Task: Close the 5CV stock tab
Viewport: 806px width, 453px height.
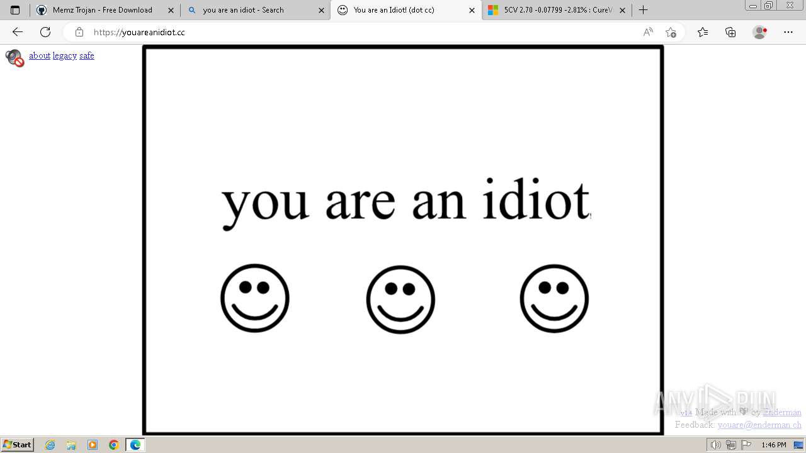Action: coord(622,10)
